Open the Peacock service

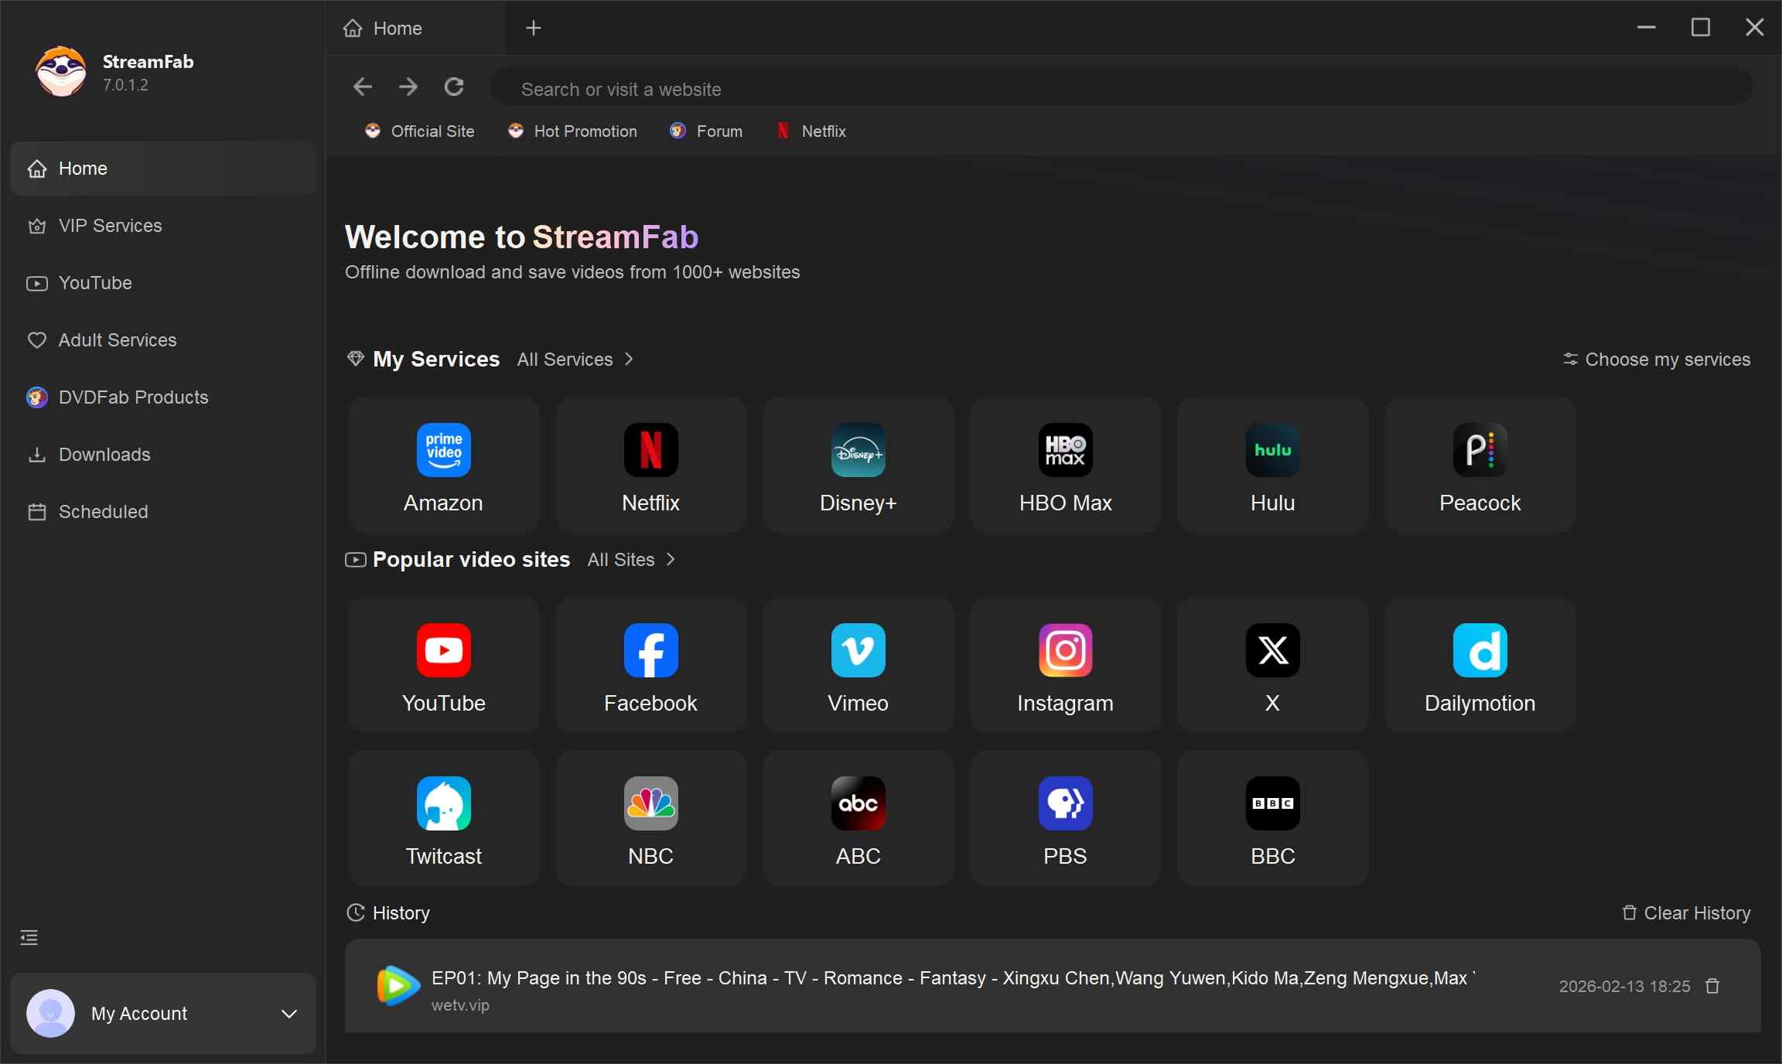1479,464
